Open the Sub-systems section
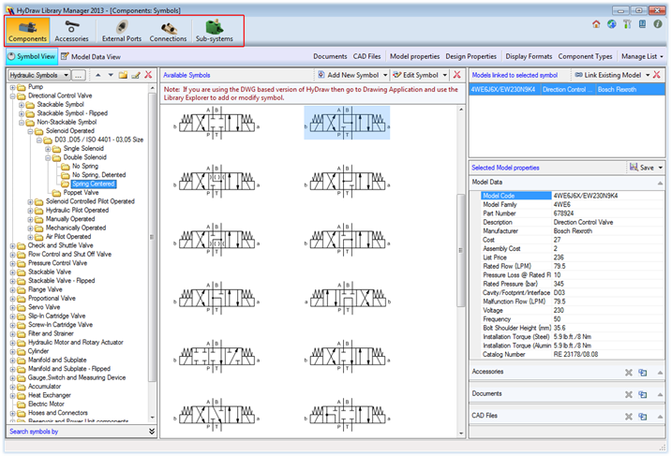The height and width of the screenshot is (456, 671). (x=215, y=31)
